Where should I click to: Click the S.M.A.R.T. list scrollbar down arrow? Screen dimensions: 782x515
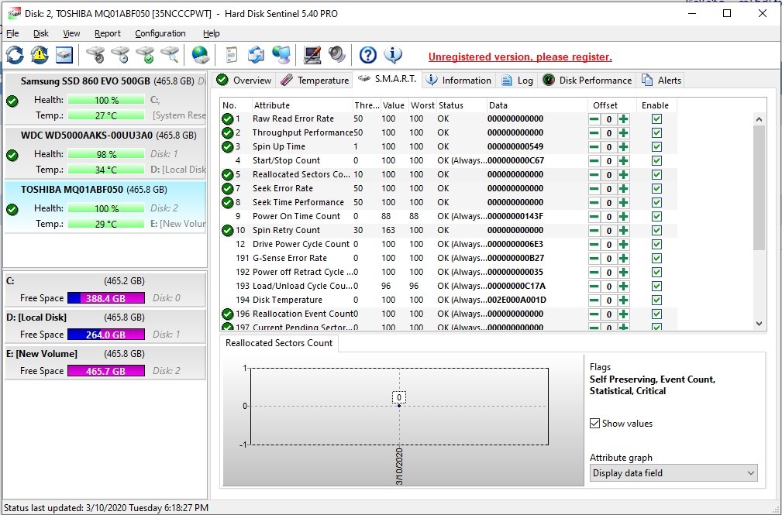(759, 323)
